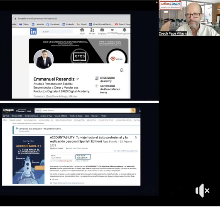Click the Buscar Amazon search field
Image resolution: width=220 pixels, height=207 pixels.
(86, 110)
